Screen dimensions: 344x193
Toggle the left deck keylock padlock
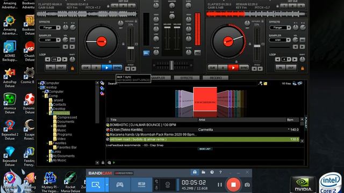(136, 21)
